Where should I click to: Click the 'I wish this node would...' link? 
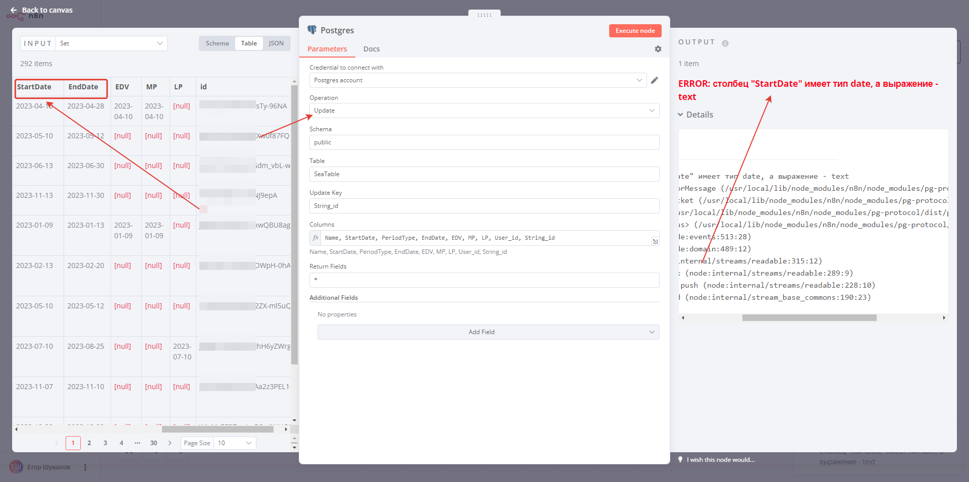[720, 459]
